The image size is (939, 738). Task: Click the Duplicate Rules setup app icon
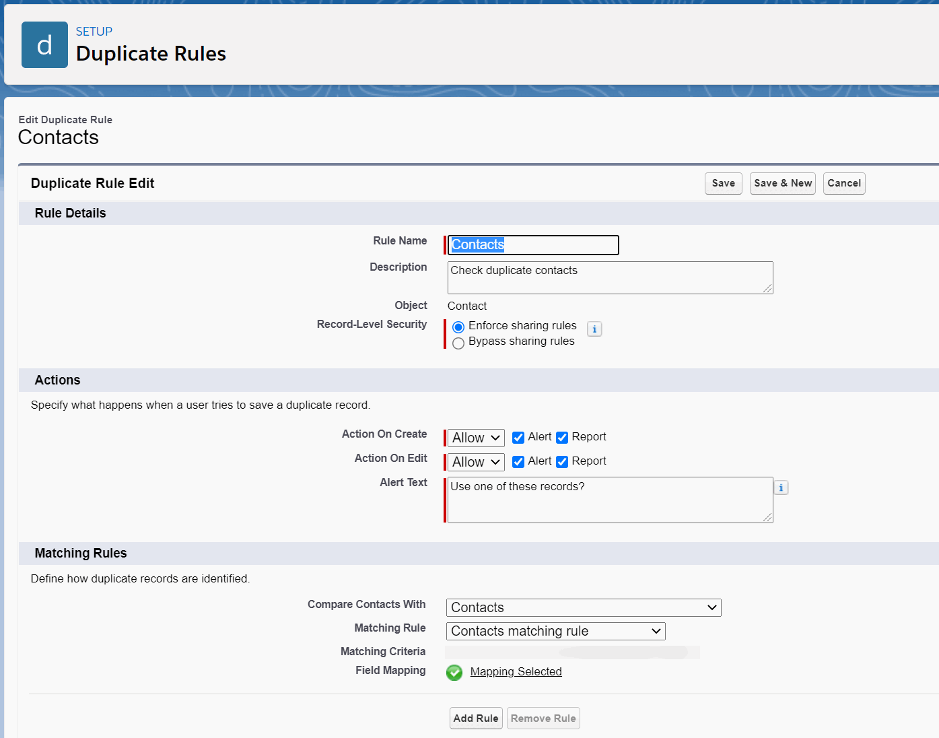44,44
